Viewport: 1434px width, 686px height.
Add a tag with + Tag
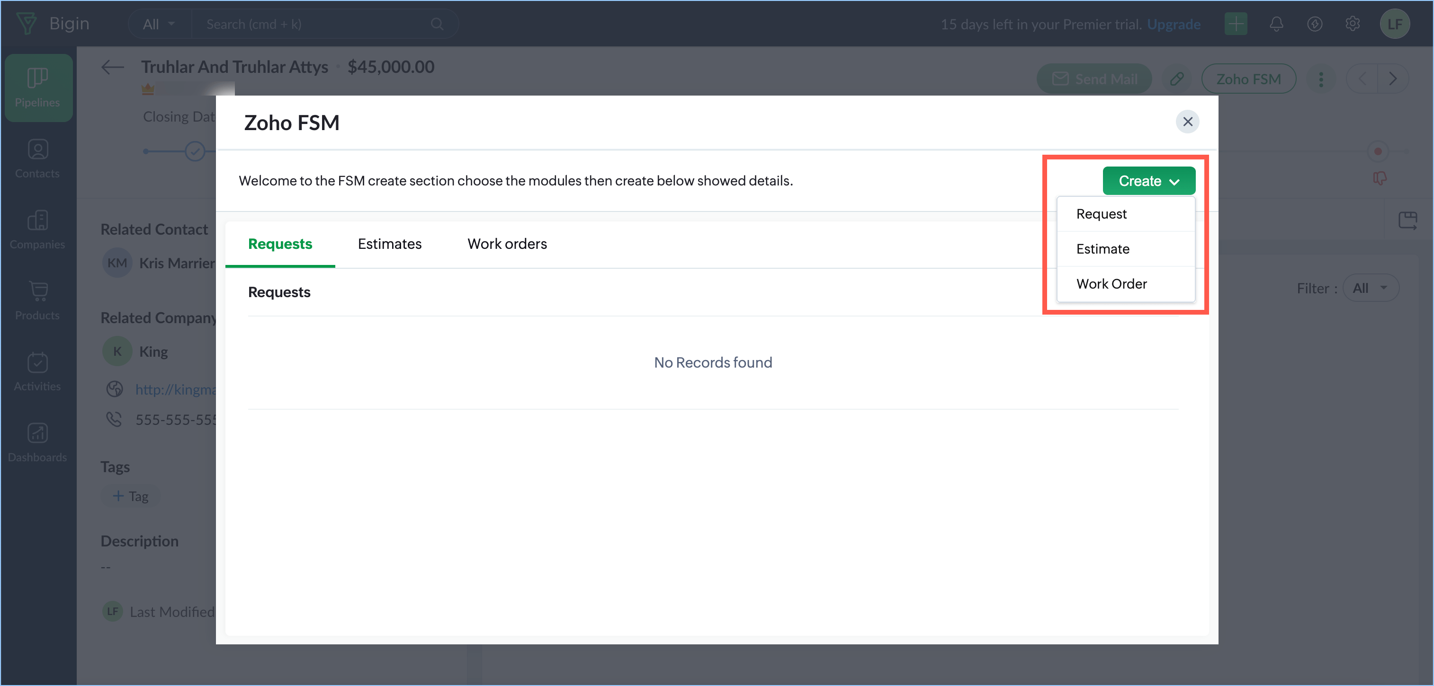(x=131, y=496)
